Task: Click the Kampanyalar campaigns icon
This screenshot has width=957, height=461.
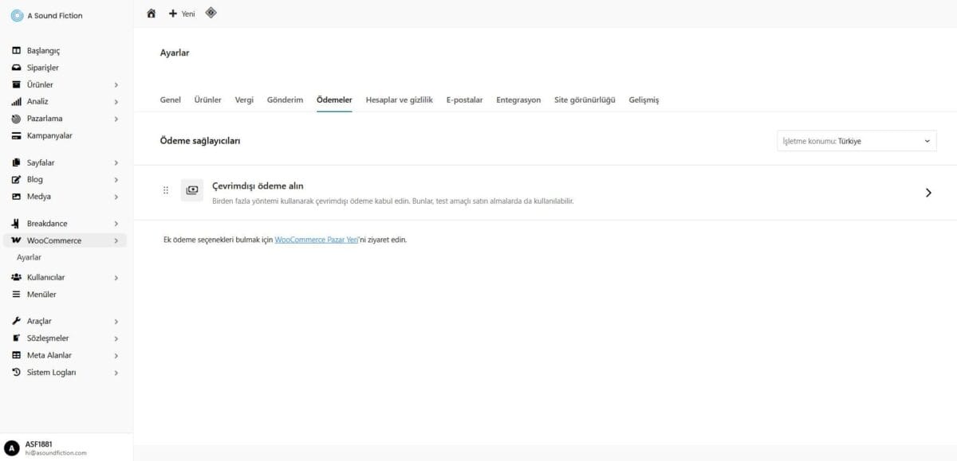Action: [16, 135]
